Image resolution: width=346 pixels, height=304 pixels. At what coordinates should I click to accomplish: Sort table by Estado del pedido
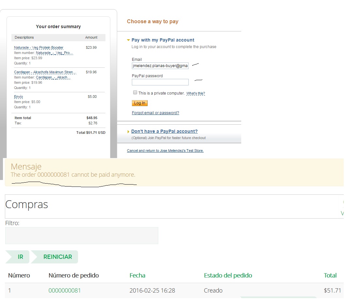point(228,276)
